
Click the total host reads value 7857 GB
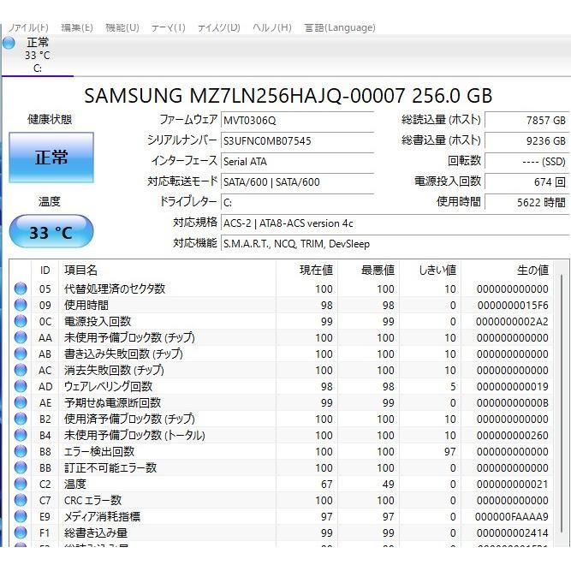click(527, 120)
